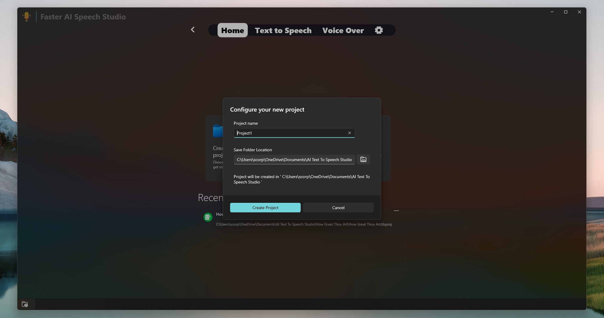The width and height of the screenshot is (604, 318).
Task: Minimize the Faster AI Speech Studio window
Action: point(551,12)
